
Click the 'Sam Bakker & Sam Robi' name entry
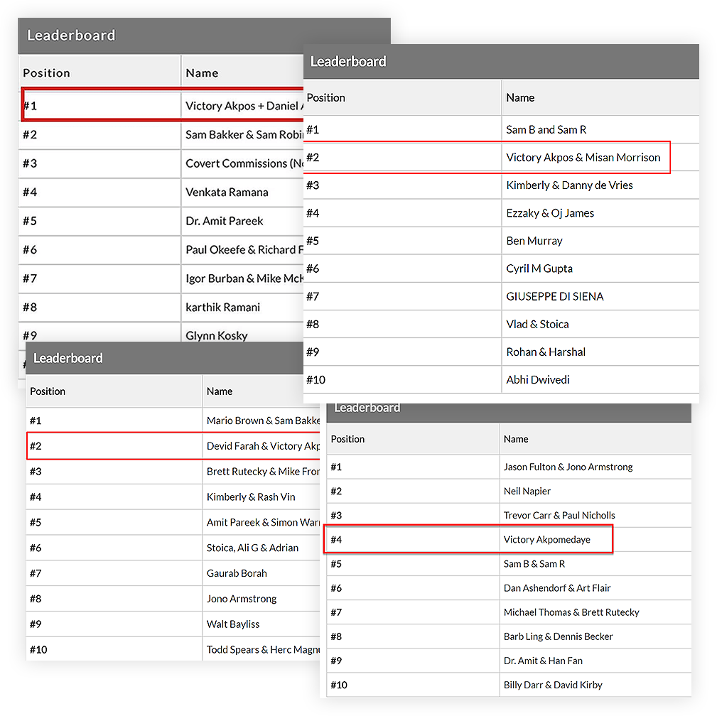pos(243,134)
